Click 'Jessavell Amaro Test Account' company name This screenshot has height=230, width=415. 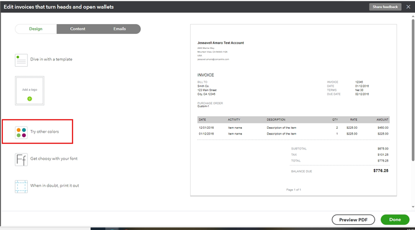tap(220, 43)
